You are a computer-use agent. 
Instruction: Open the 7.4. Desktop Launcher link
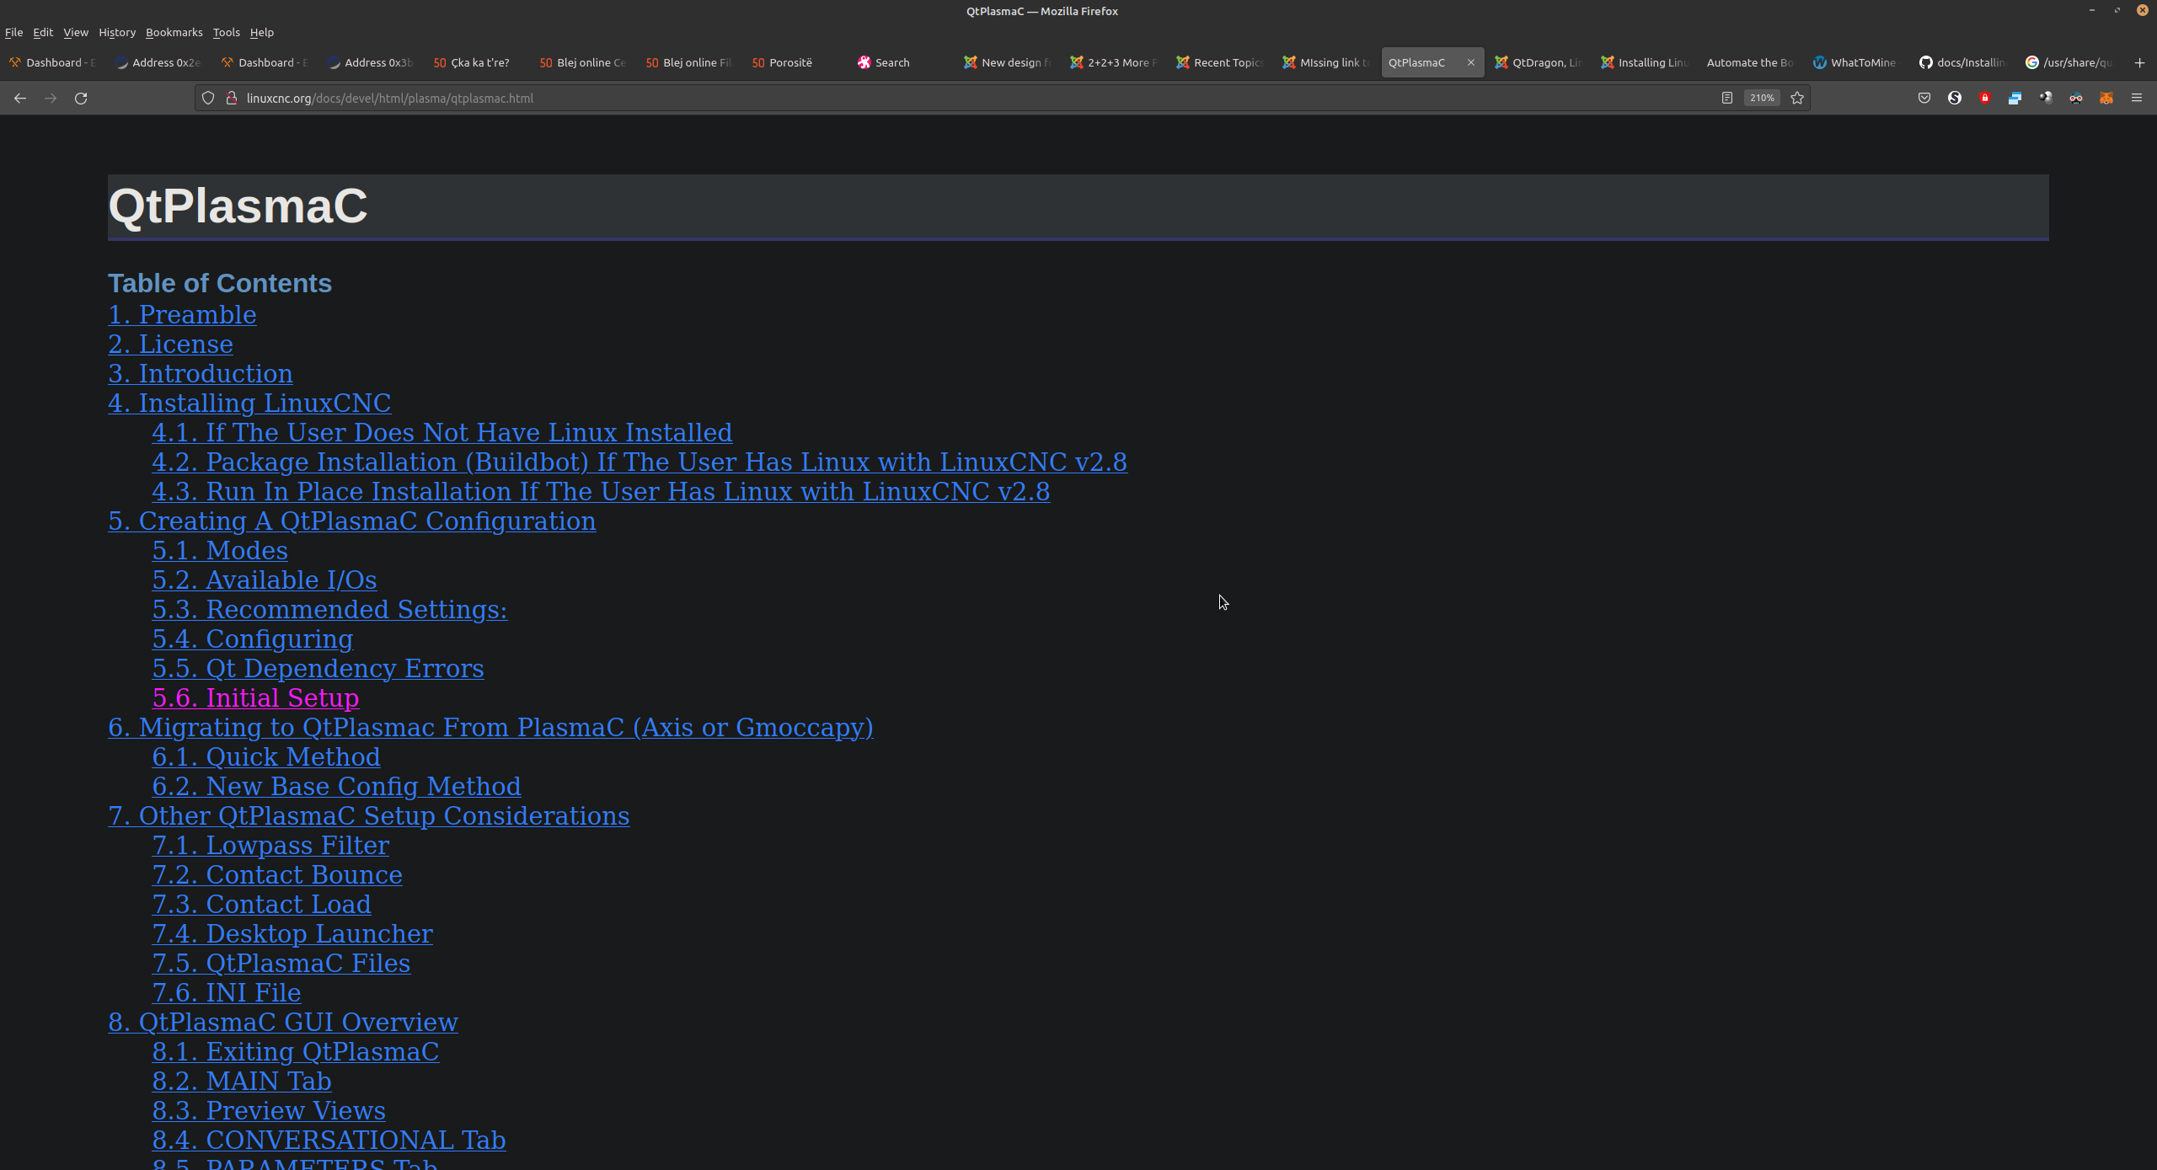(x=292, y=933)
